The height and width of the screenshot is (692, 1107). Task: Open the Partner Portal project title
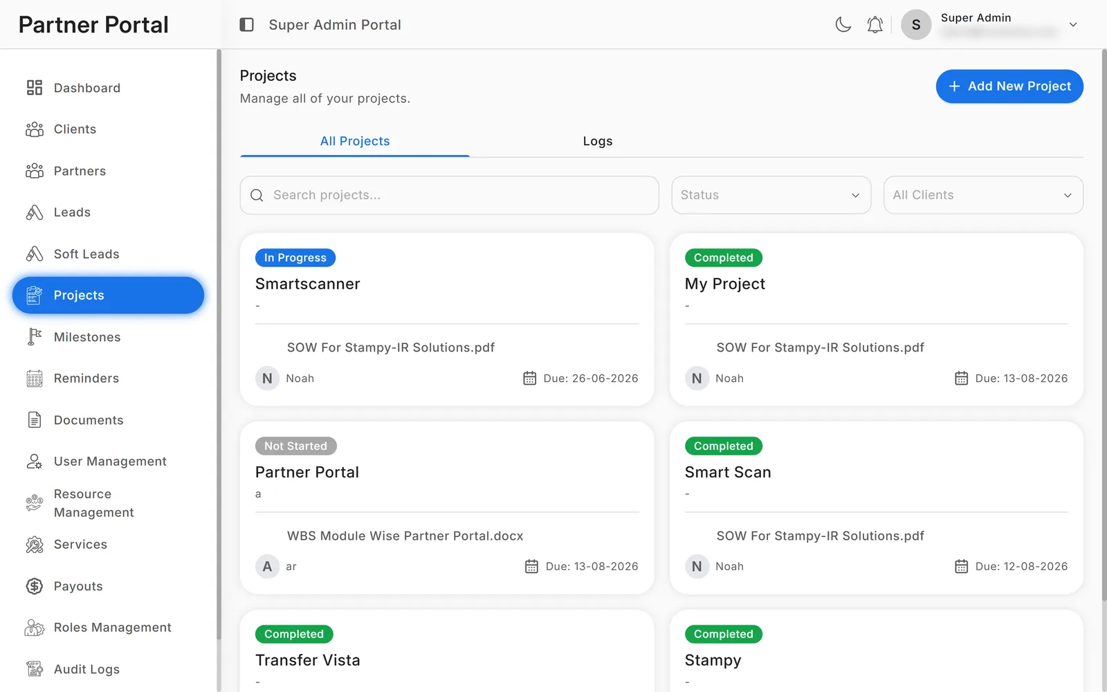coord(307,472)
